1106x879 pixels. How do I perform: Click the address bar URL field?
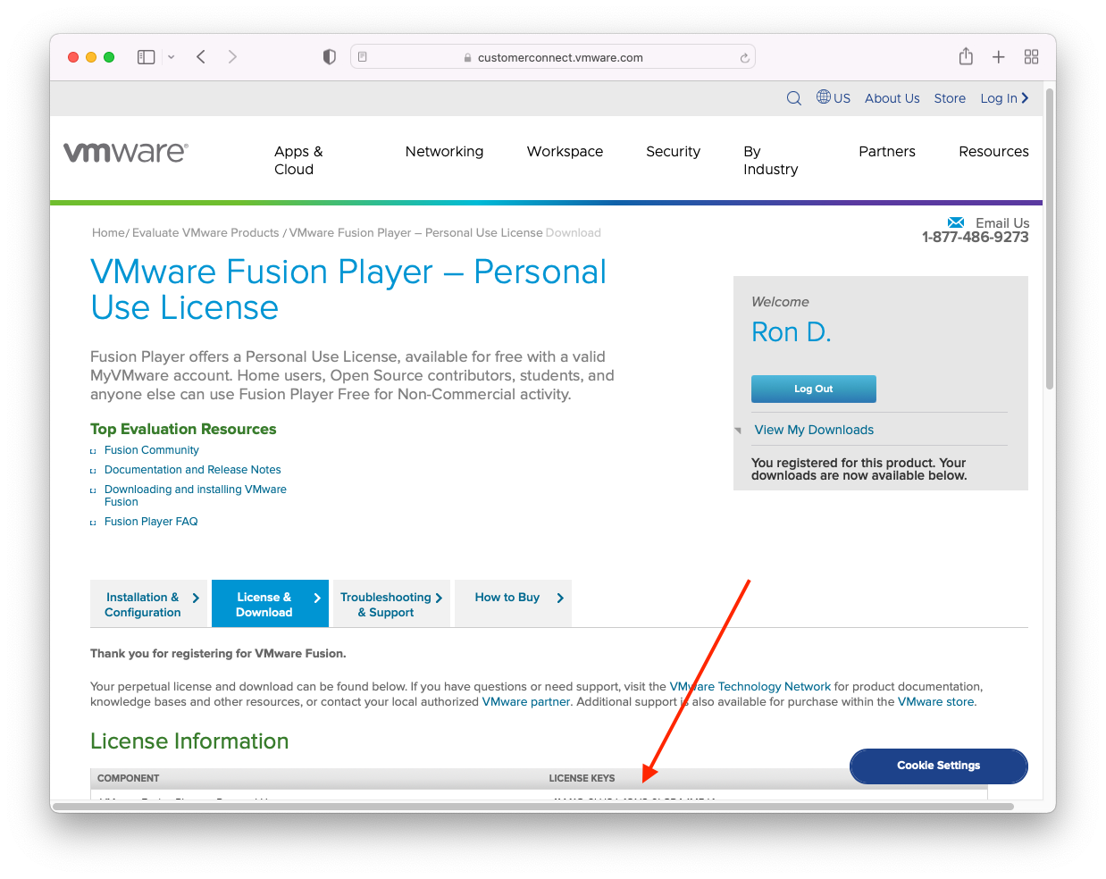pos(559,58)
